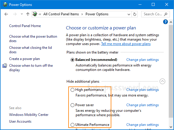
Task: Open recent locations dropdown arrow
Action: click(22, 14)
